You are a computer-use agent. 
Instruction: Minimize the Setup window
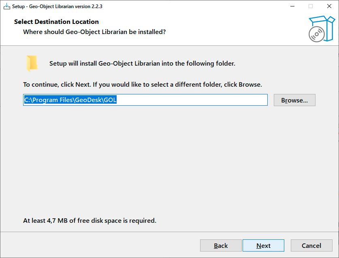292,6
